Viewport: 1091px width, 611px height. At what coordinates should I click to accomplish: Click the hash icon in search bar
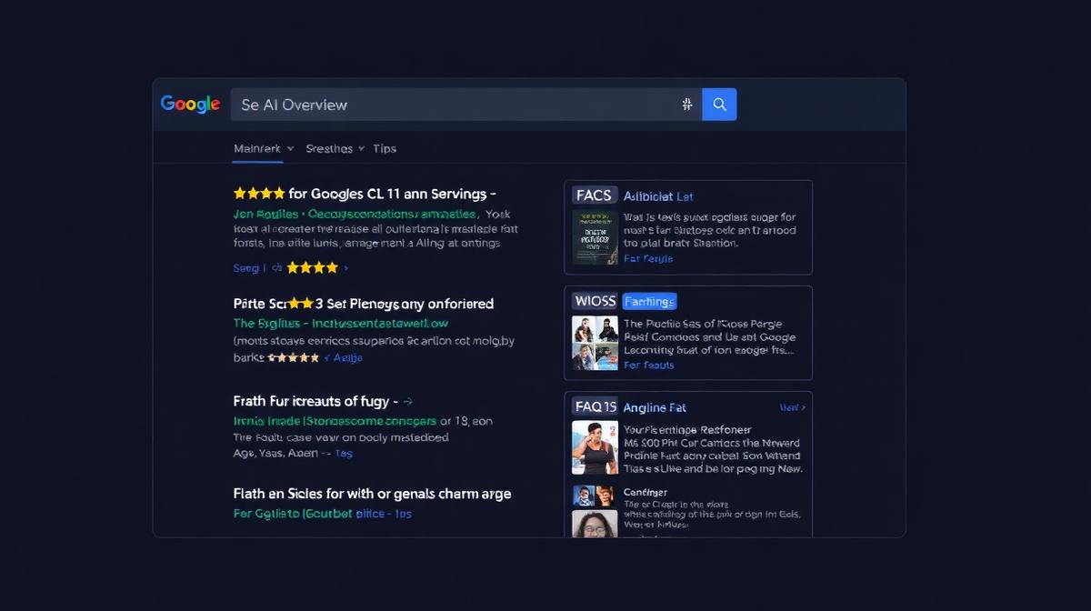[x=687, y=105]
